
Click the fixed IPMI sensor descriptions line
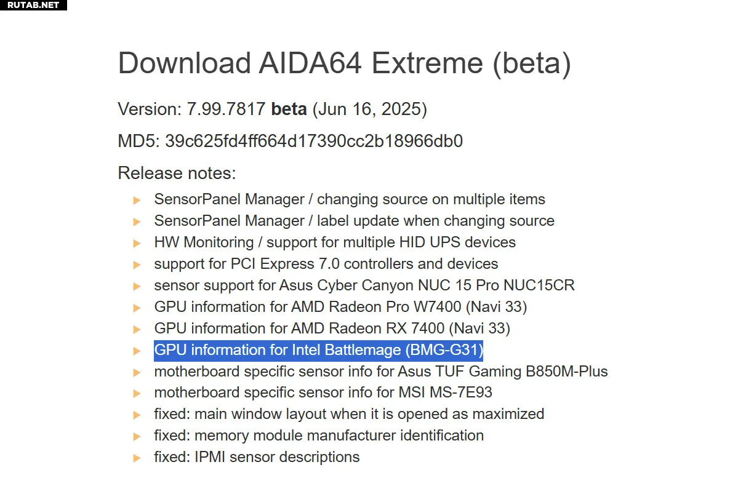click(x=257, y=457)
